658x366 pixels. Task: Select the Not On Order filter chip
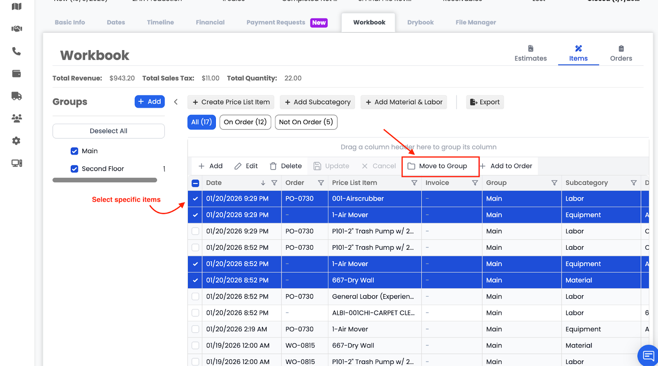(306, 122)
